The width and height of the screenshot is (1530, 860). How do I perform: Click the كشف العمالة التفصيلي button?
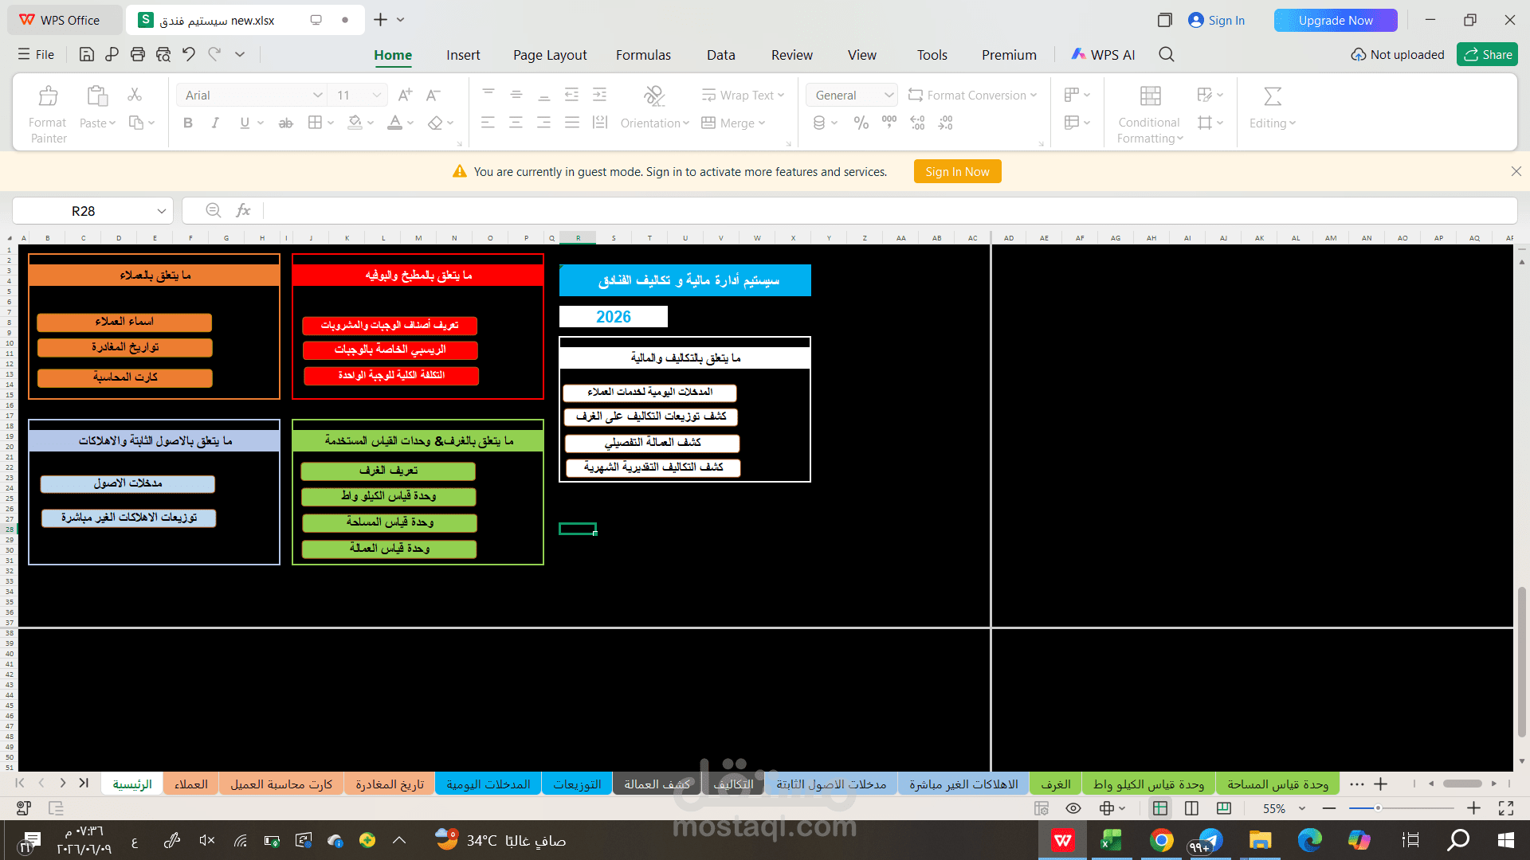pos(653,443)
